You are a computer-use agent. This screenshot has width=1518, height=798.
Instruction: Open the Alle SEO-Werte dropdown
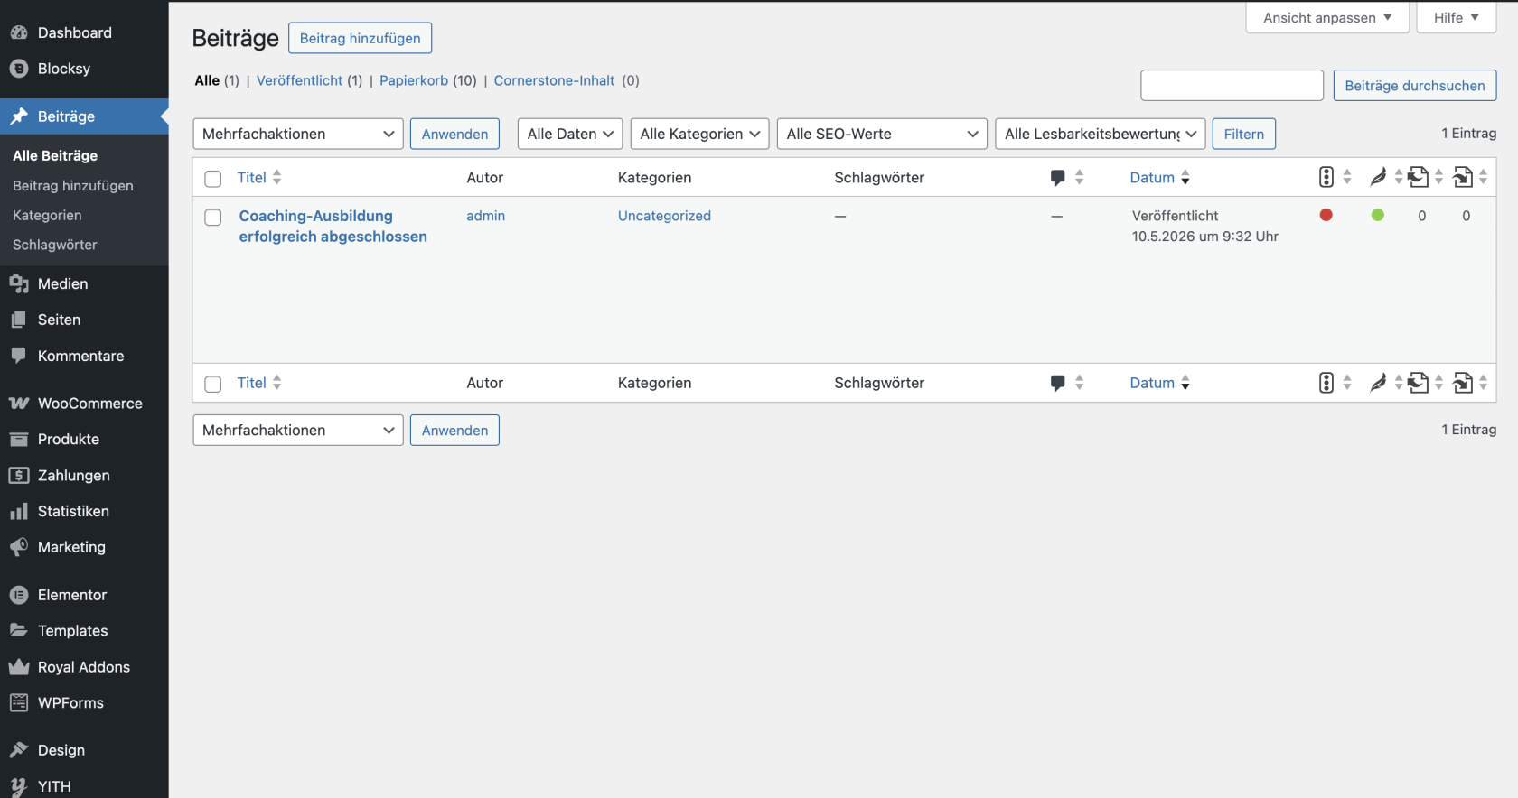tap(882, 134)
